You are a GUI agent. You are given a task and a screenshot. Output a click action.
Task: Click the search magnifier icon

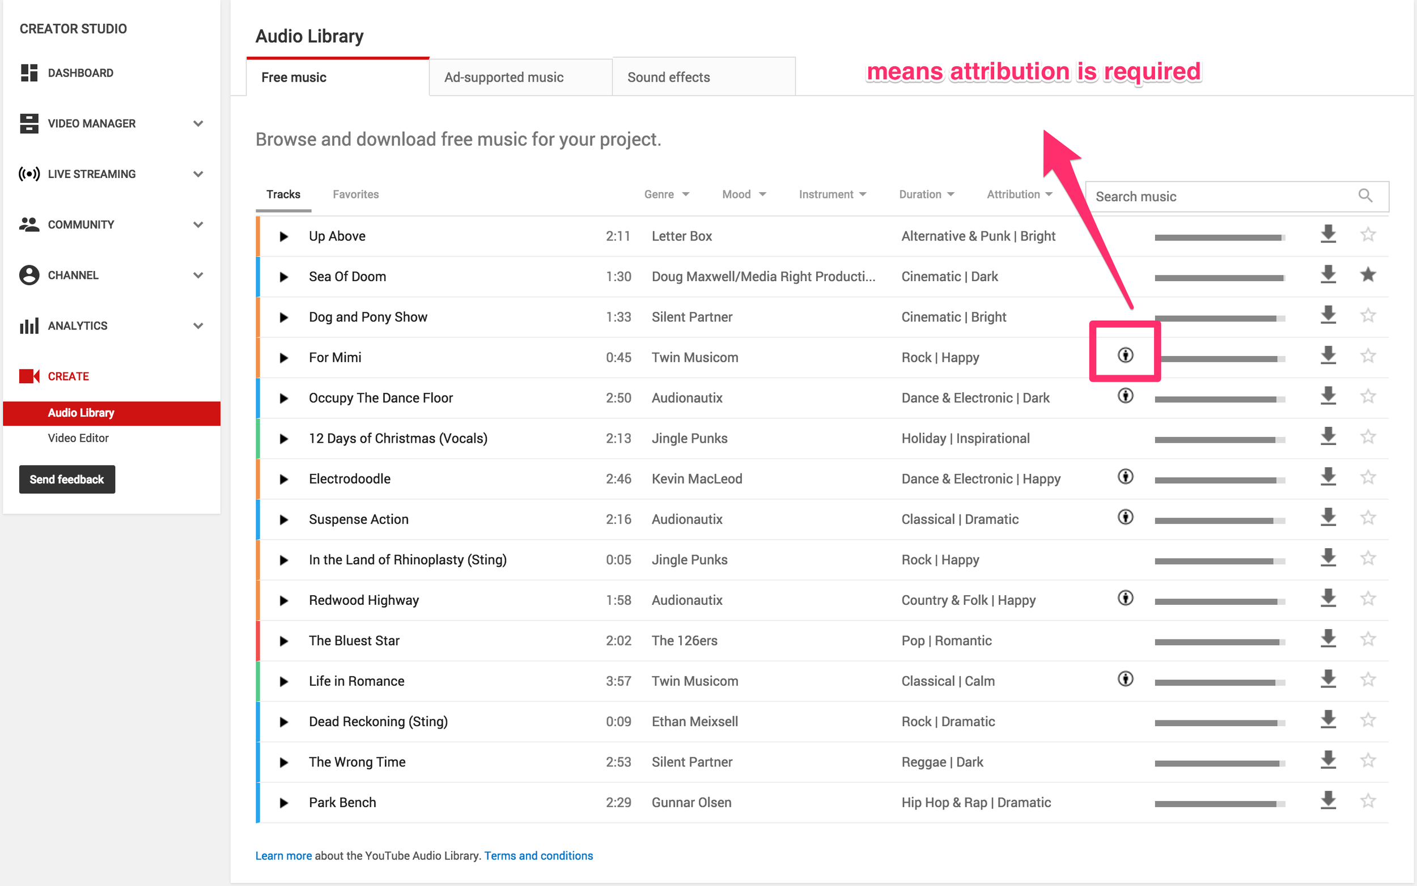tap(1365, 196)
